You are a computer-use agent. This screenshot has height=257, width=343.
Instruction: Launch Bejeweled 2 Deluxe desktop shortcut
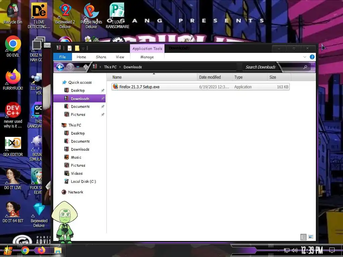pos(65,16)
